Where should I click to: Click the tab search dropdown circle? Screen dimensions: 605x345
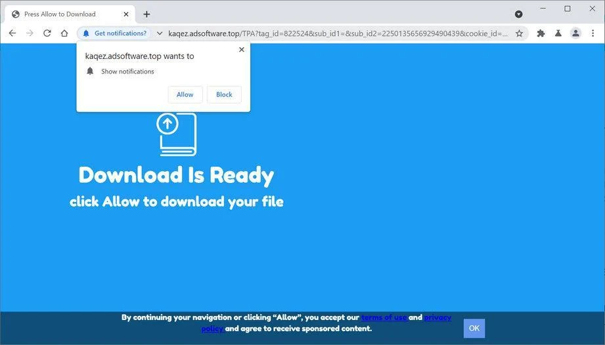(x=518, y=14)
